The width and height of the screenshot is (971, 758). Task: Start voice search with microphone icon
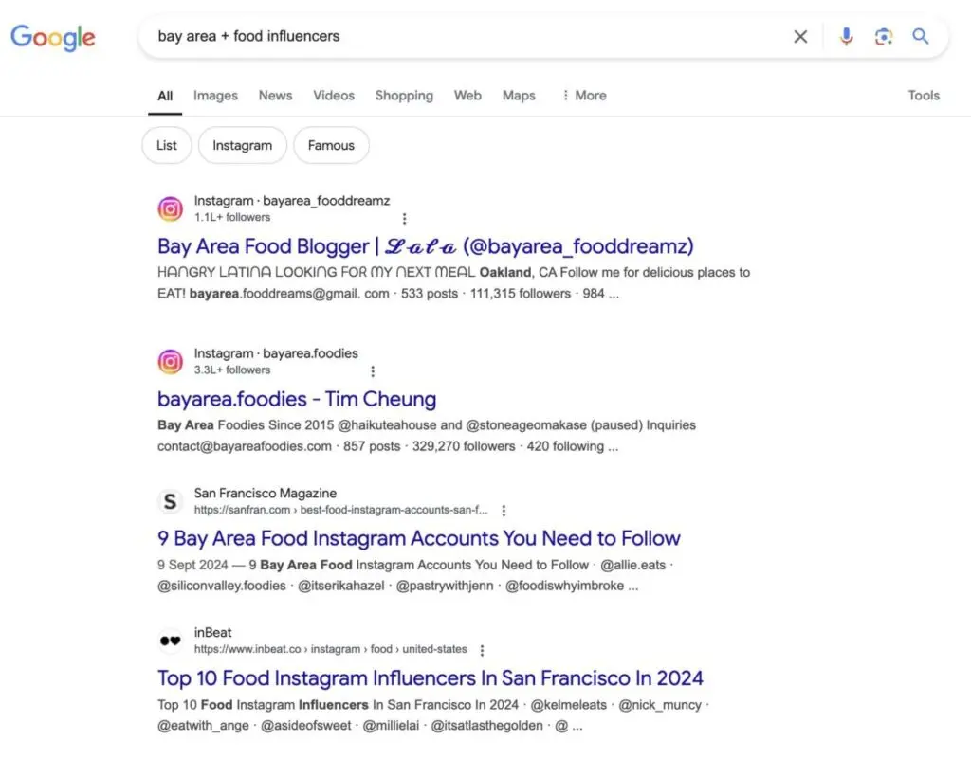pyautogui.click(x=846, y=37)
